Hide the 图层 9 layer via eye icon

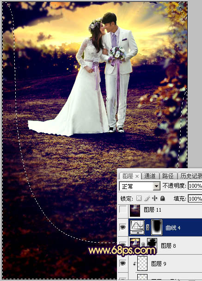(123, 263)
